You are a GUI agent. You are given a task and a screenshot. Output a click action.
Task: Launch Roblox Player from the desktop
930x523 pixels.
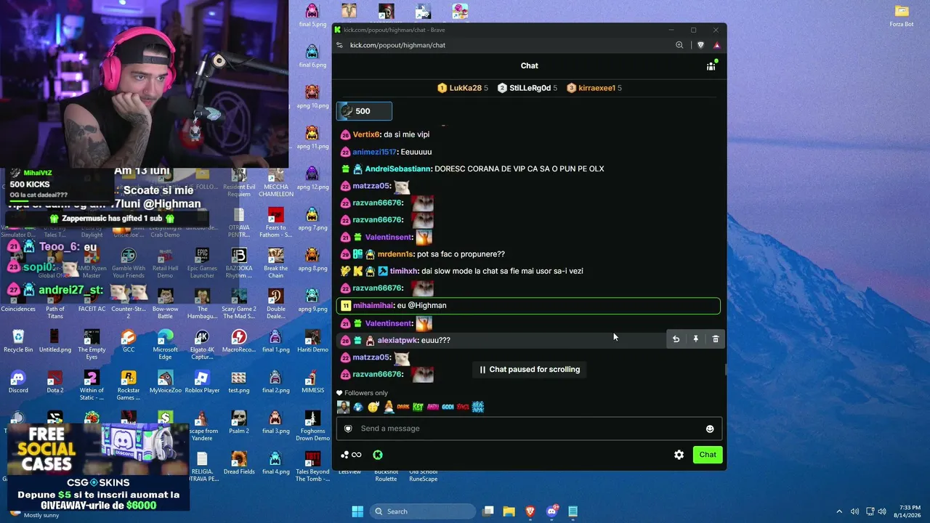click(x=202, y=382)
